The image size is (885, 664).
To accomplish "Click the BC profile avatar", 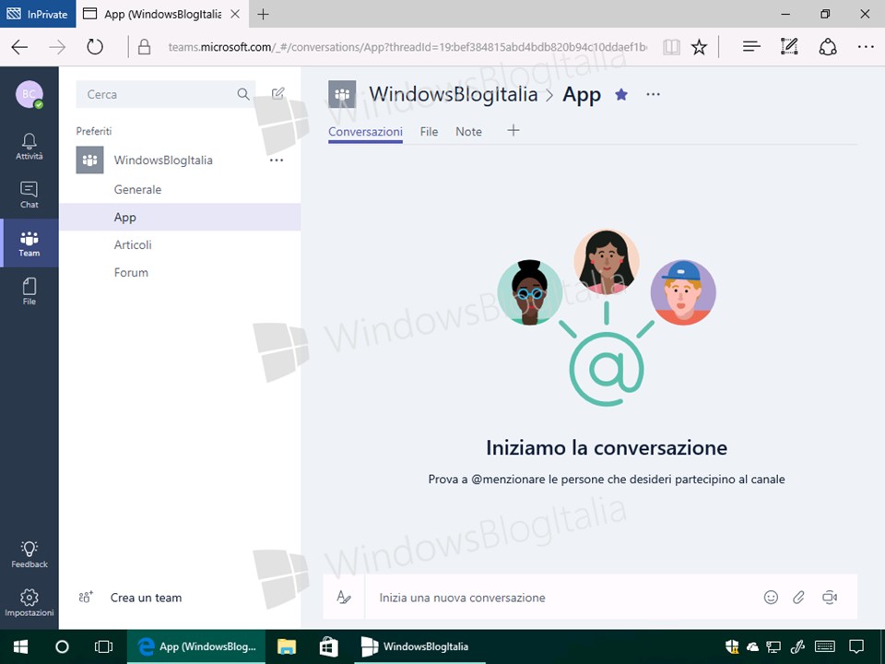I will tap(29, 94).
